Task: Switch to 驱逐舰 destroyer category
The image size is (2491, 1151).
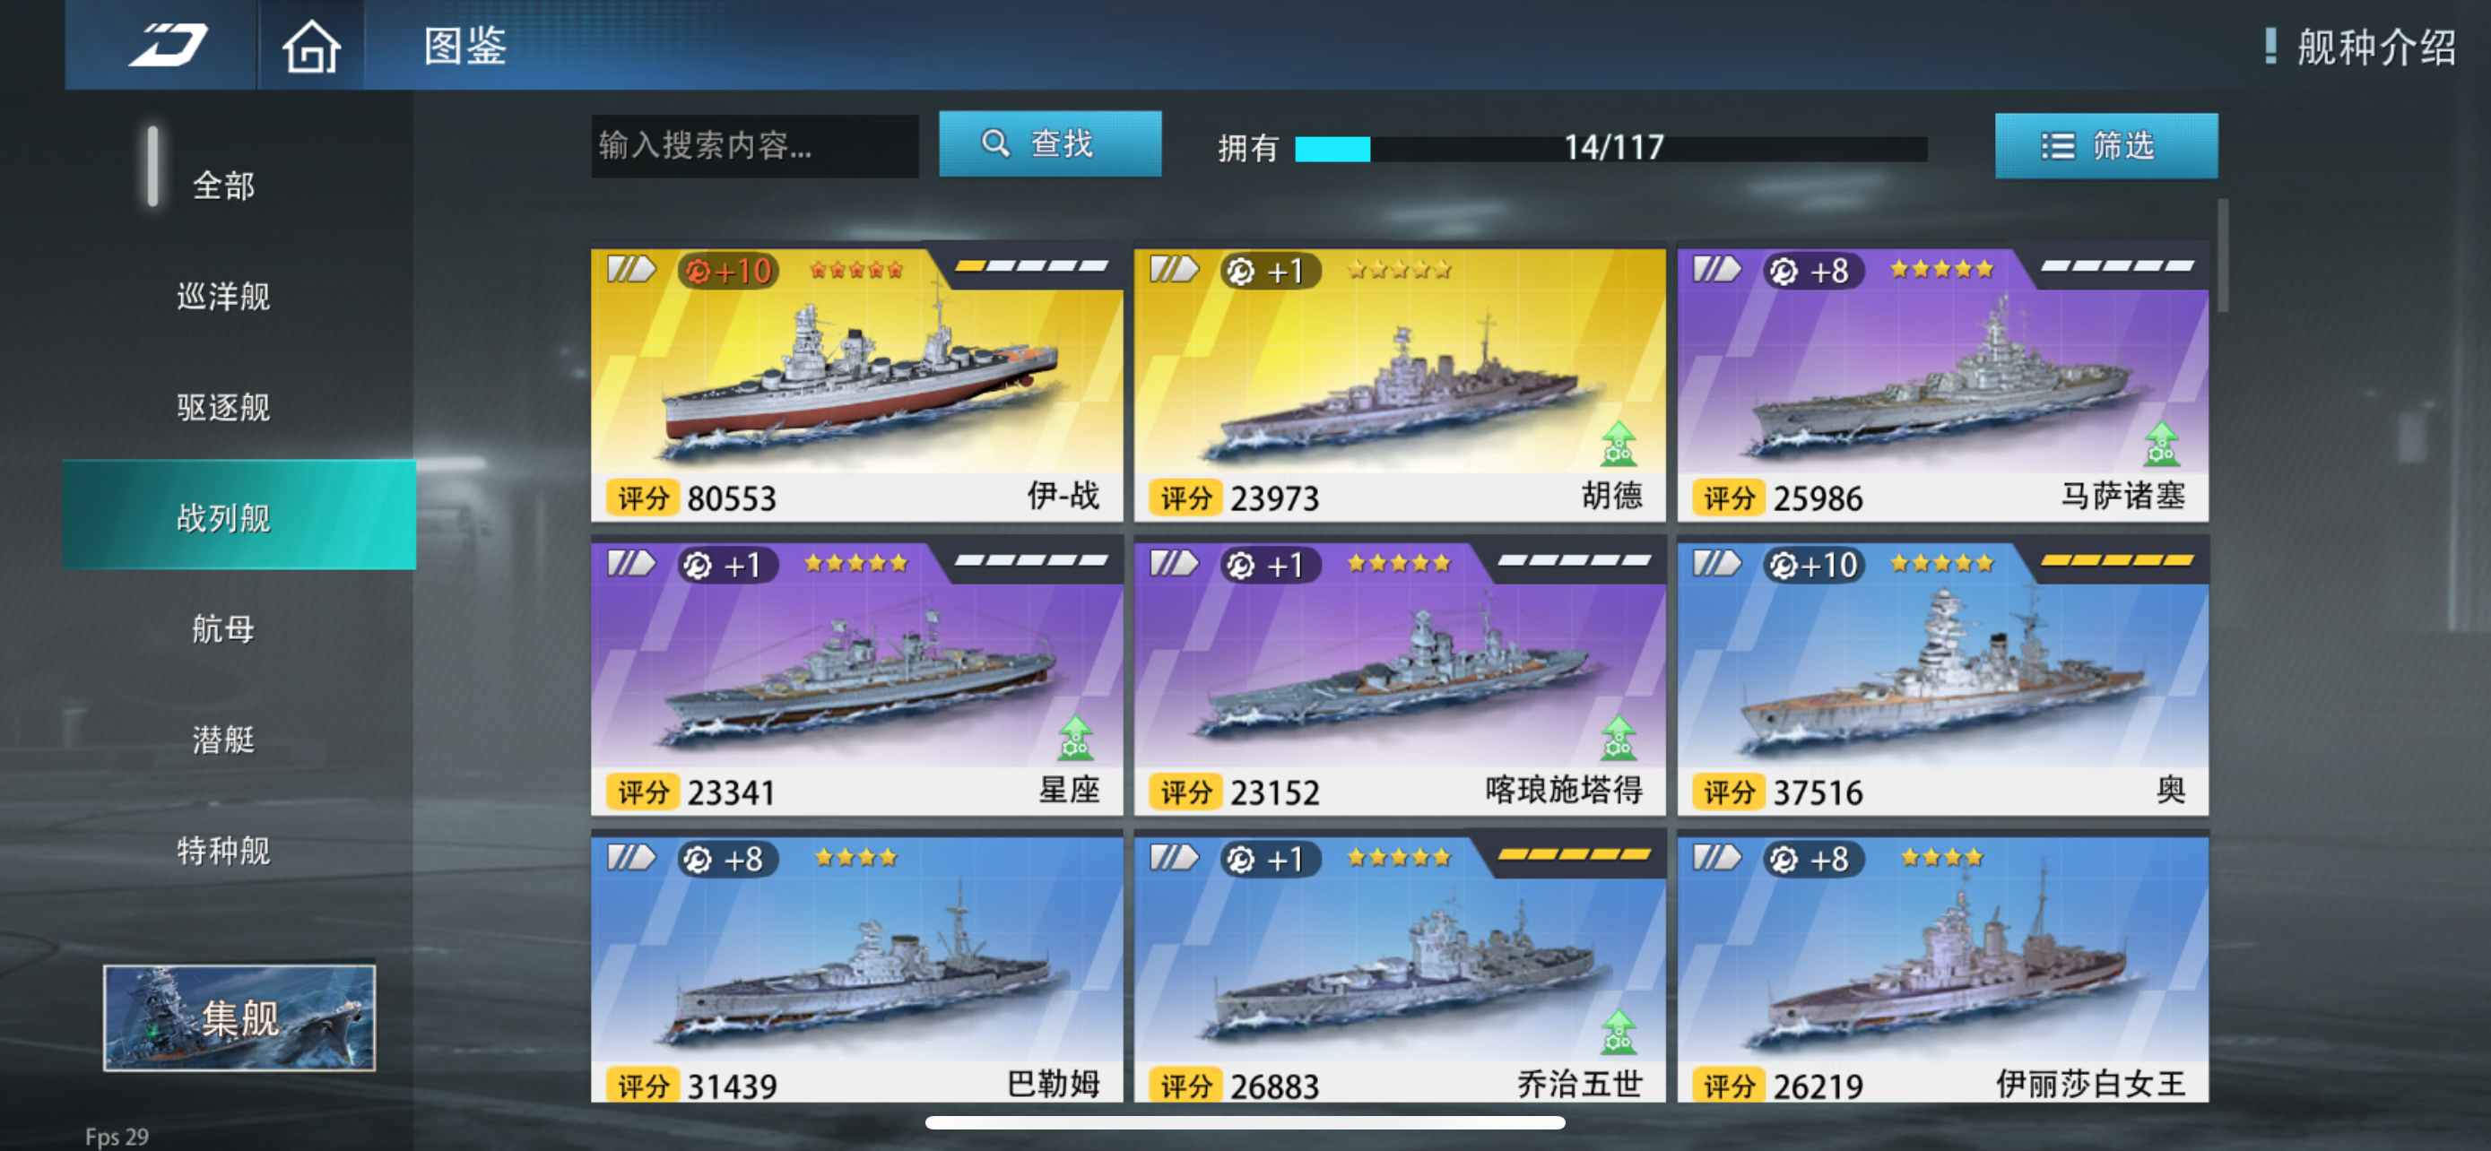Action: click(224, 407)
